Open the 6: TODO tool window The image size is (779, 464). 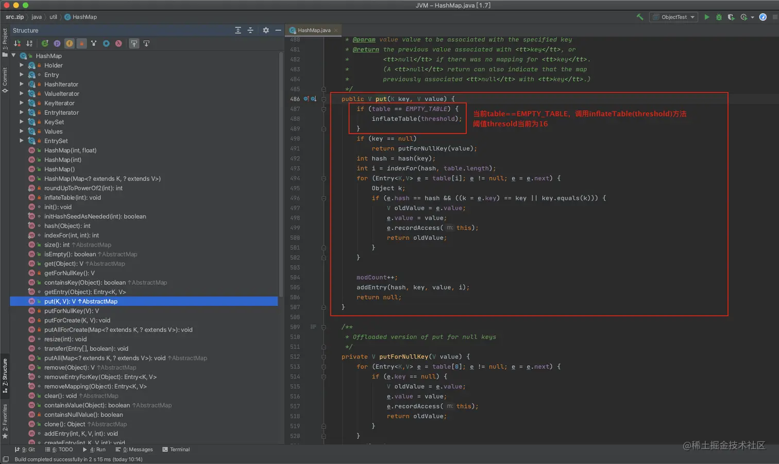59,450
